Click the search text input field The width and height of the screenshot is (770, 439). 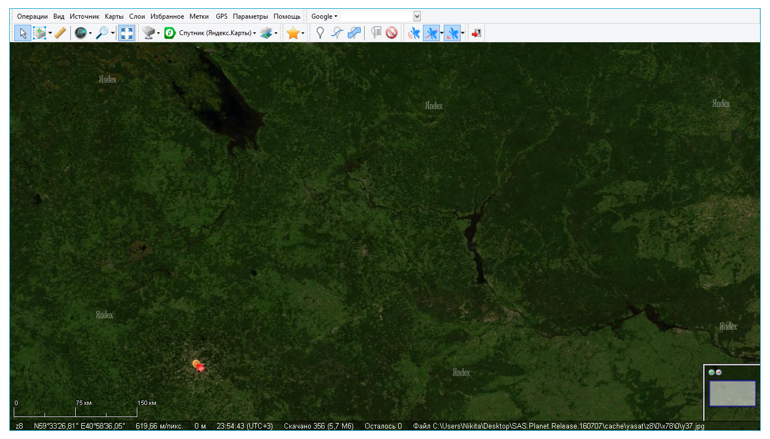376,16
